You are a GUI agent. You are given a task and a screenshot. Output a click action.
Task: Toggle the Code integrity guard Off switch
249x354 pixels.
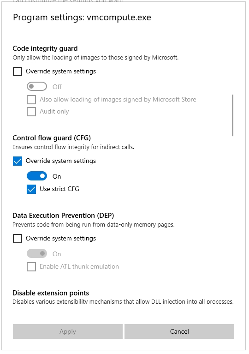[x=37, y=86]
